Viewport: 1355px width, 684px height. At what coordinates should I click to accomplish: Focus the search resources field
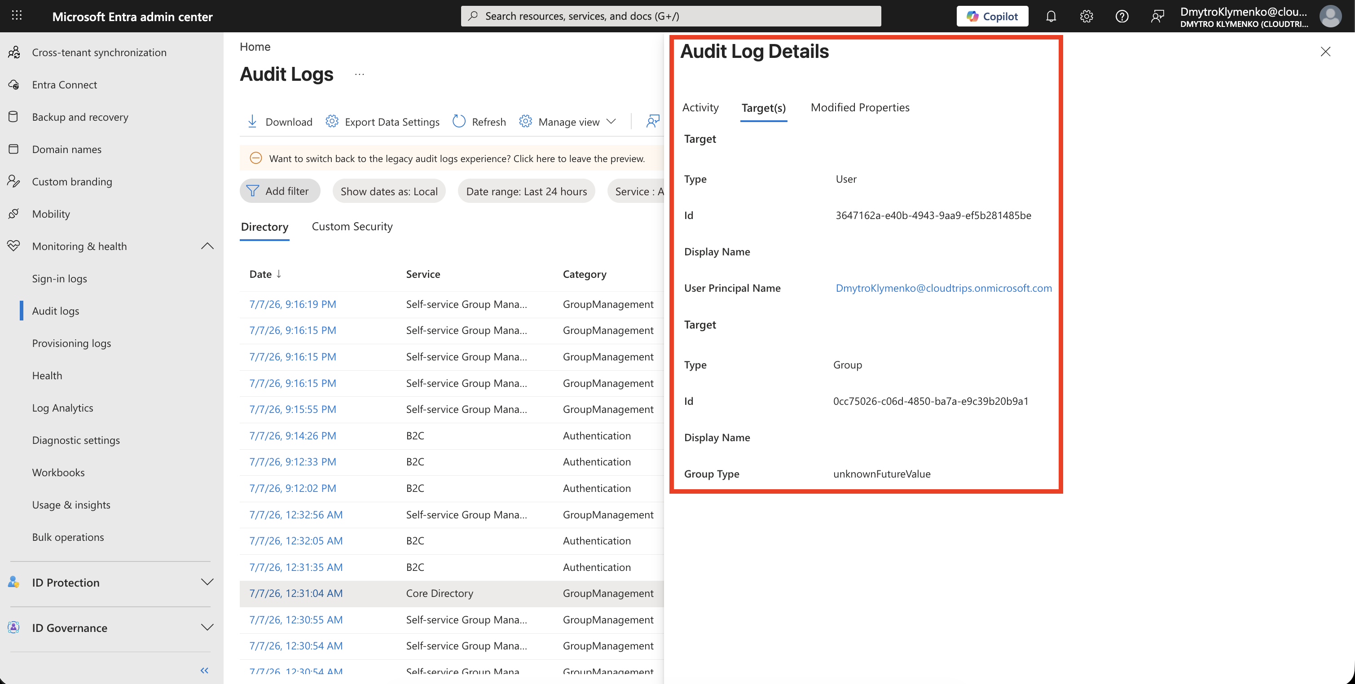point(671,16)
